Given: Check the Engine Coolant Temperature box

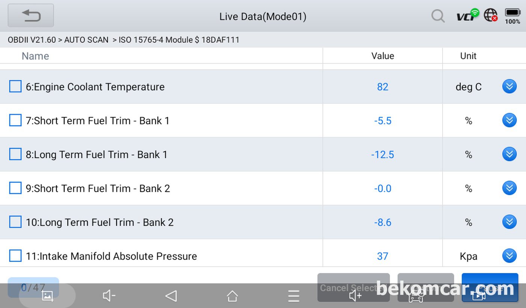Looking at the screenshot, I should pos(15,86).
